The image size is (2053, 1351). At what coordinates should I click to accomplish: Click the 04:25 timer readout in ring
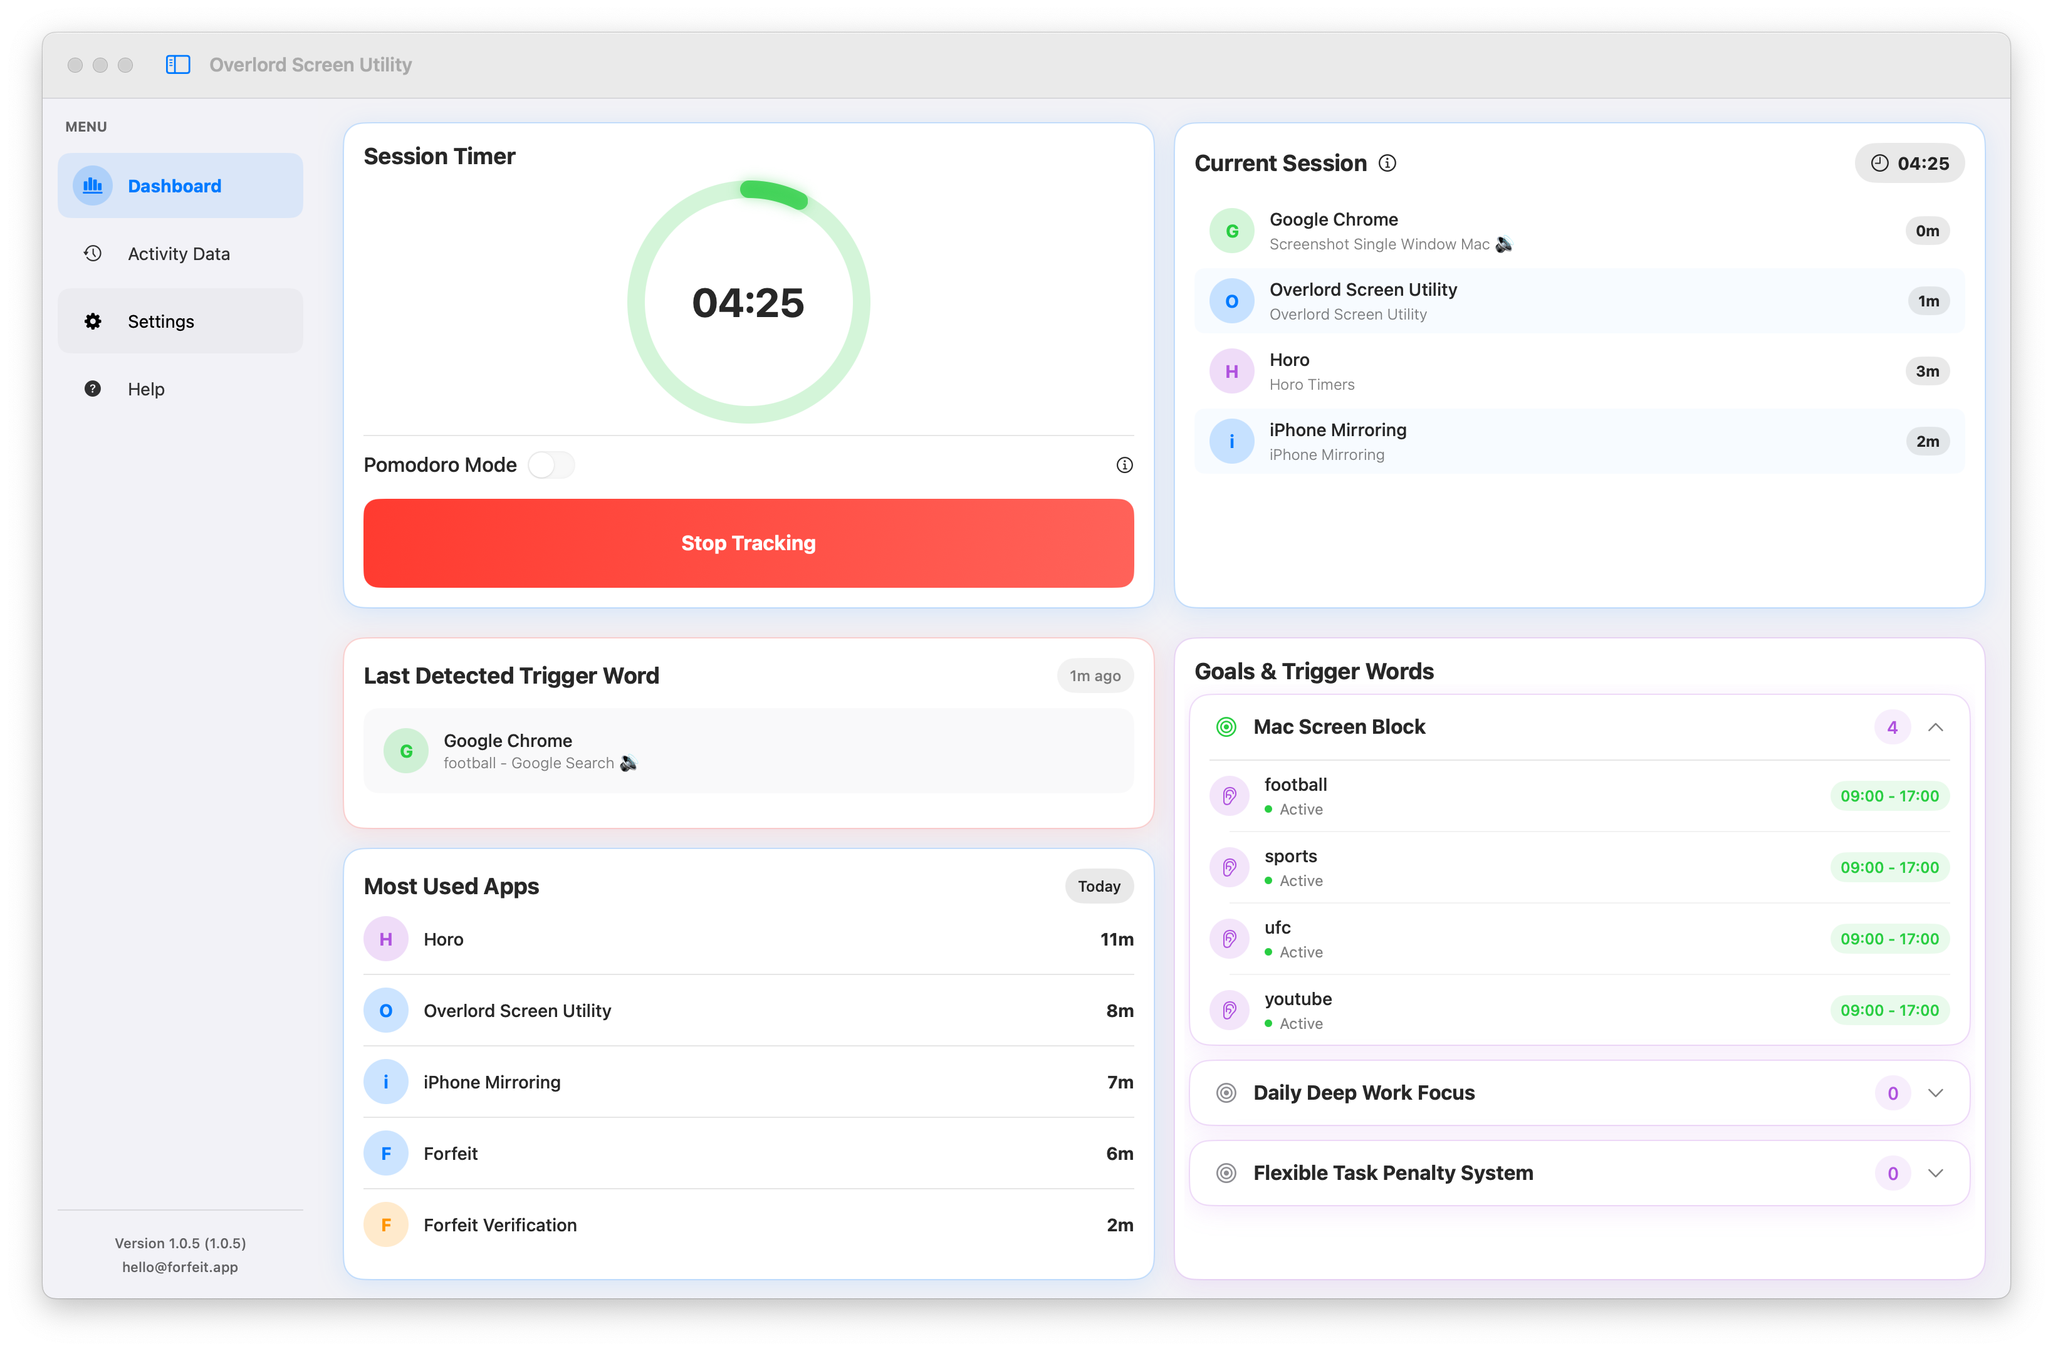tap(748, 303)
